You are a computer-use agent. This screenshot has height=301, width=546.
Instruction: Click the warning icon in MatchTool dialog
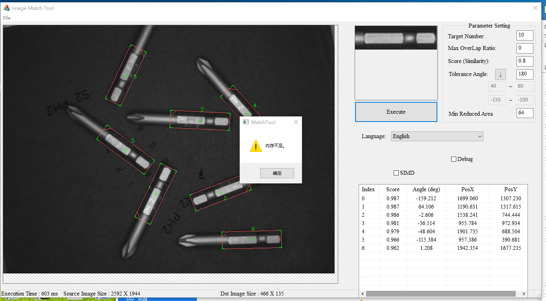(256, 146)
